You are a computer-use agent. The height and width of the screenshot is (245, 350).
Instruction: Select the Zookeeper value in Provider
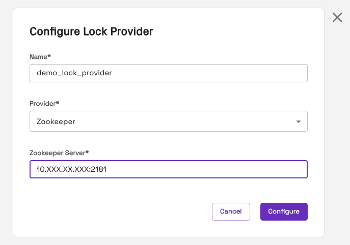pos(56,121)
